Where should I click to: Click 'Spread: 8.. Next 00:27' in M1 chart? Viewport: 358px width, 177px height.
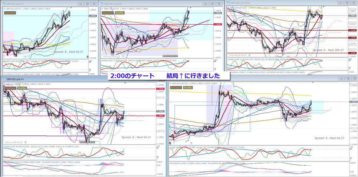(x=68, y=52)
